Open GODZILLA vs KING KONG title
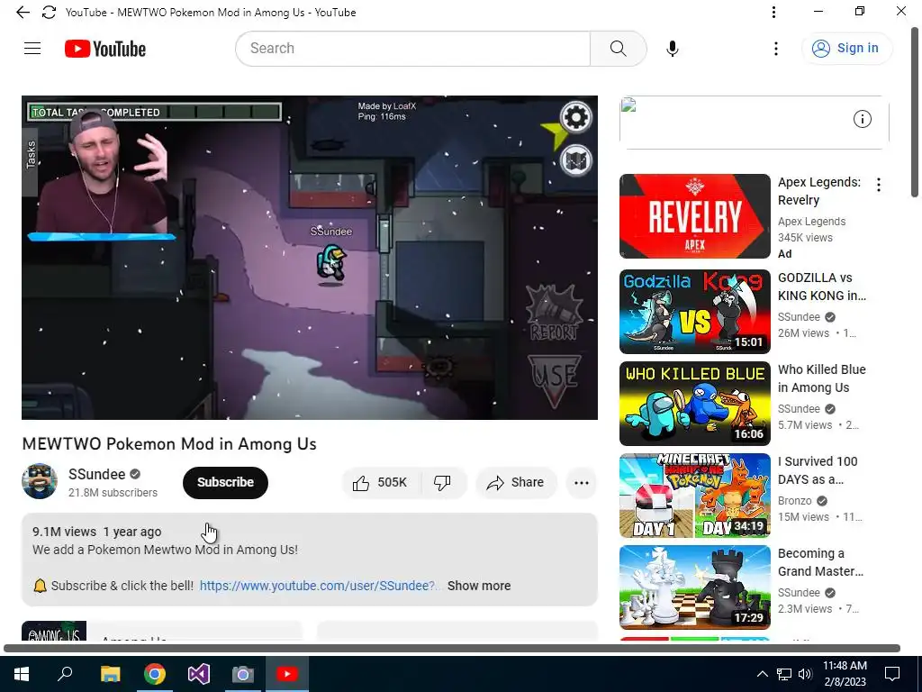The height and width of the screenshot is (692, 922). tap(822, 287)
